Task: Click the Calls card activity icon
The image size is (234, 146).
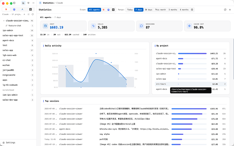Action: point(93,26)
